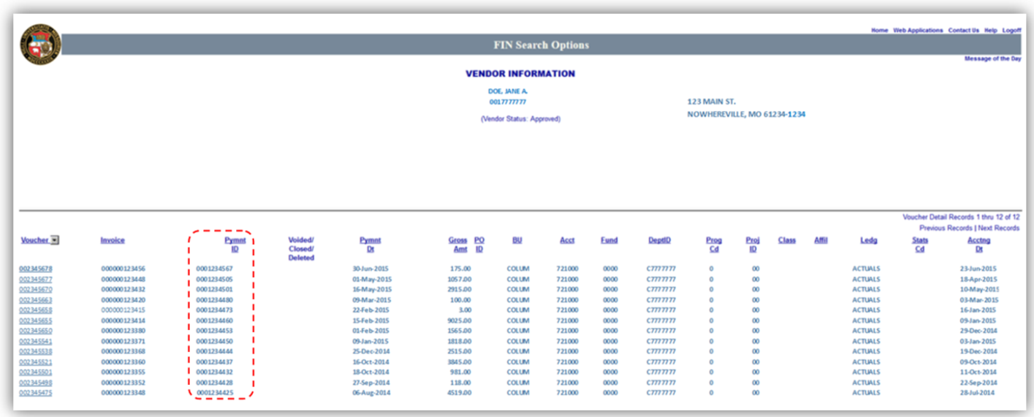
Task: Sort by the Acctng Dt column header
Action: [979, 245]
